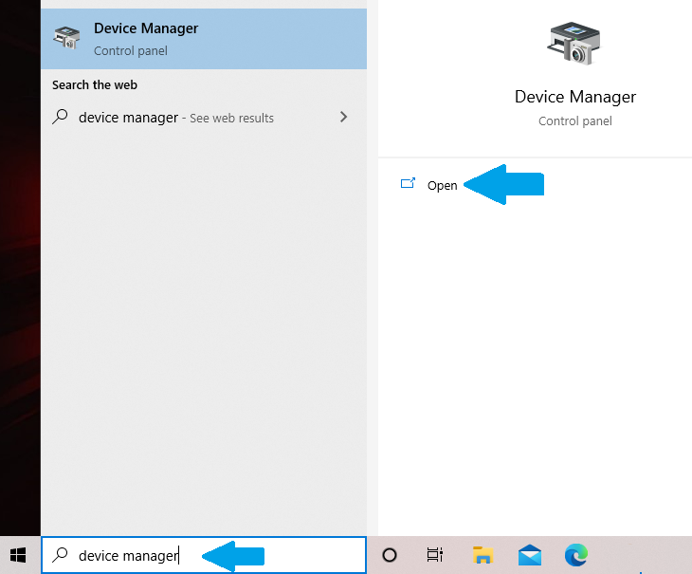The image size is (692, 574).
Task: Click the Device Manager icon in best match
Action: [66, 38]
